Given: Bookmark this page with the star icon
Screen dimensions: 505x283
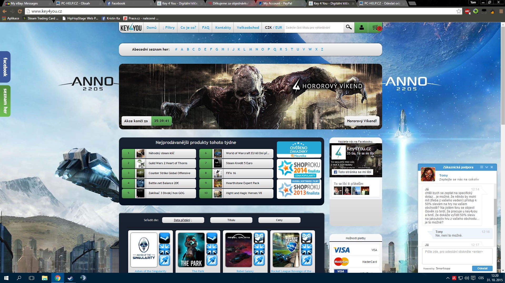Looking at the screenshot, I should pos(459,11).
